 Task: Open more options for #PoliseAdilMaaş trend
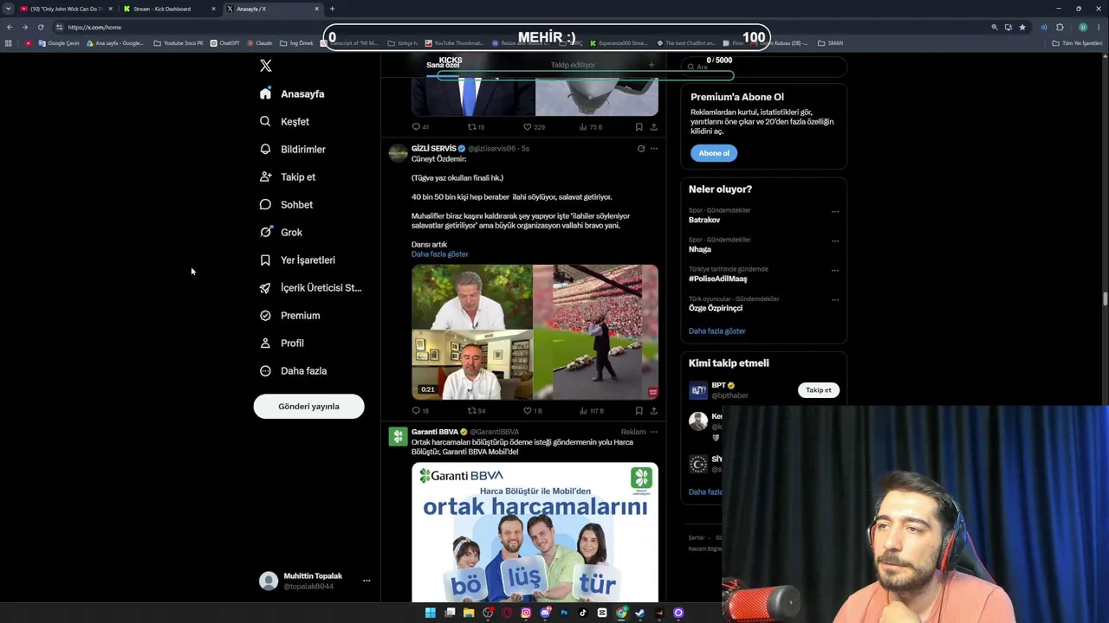(x=834, y=270)
